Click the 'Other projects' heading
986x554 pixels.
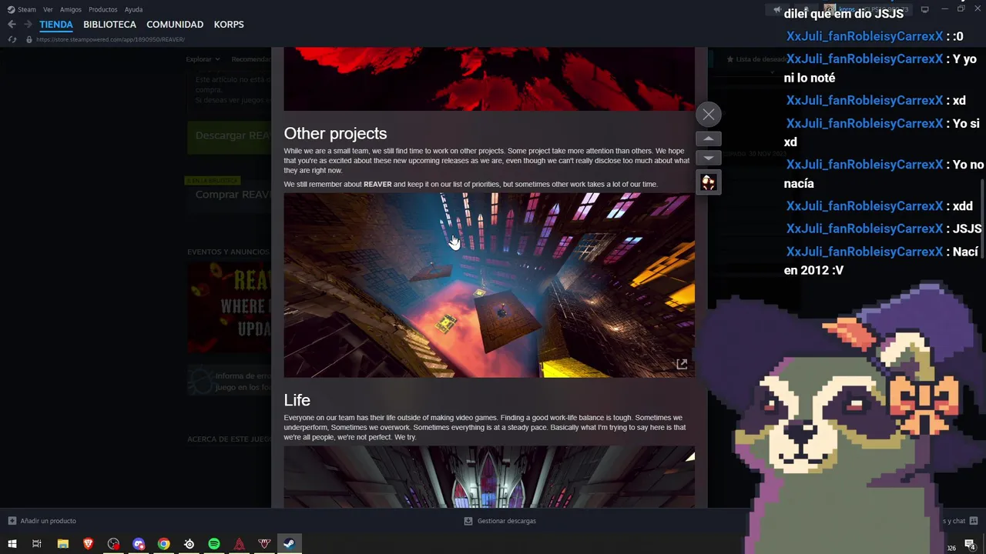pyautogui.click(x=335, y=133)
